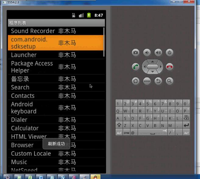Click the program list scrollbar

point(104,42)
